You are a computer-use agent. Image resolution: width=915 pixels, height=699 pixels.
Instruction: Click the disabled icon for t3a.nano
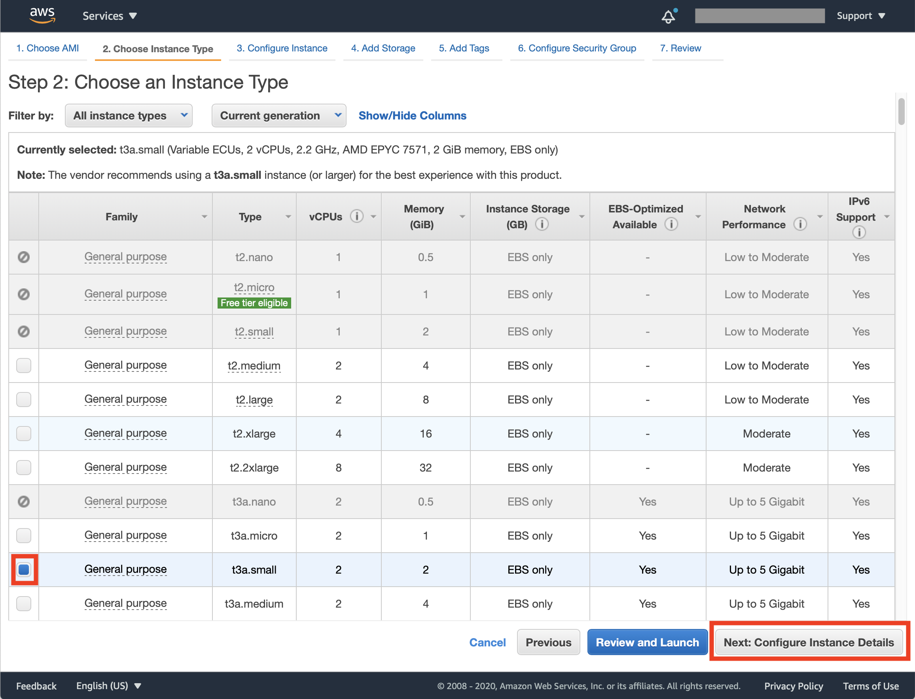(x=24, y=502)
